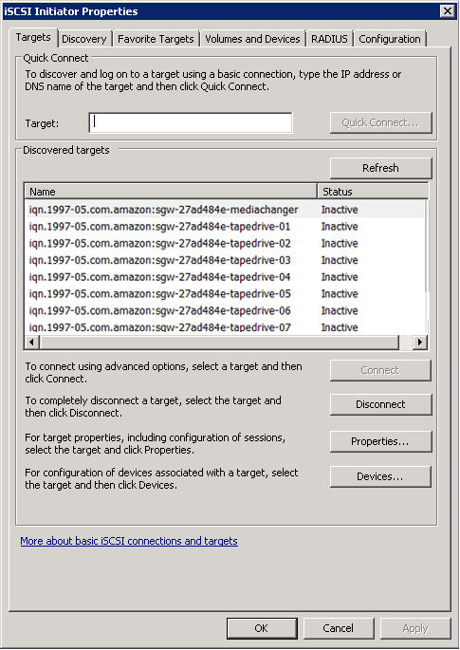Open target Properties dialog
Image resolution: width=460 pixels, height=650 pixels.
(381, 441)
